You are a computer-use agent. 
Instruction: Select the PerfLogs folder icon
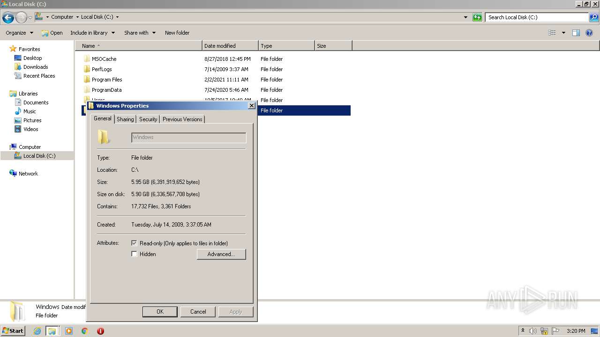(x=87, y=69)
